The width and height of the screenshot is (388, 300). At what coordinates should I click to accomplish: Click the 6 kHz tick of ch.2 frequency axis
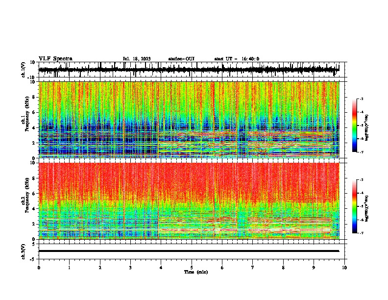(34, 193)
